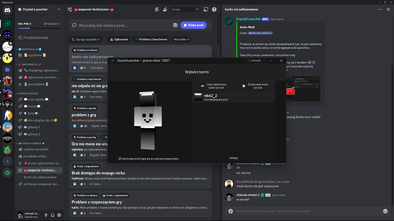Open the inbox icon in header
This screenshot has height=221, width=394.
[206, 10]
